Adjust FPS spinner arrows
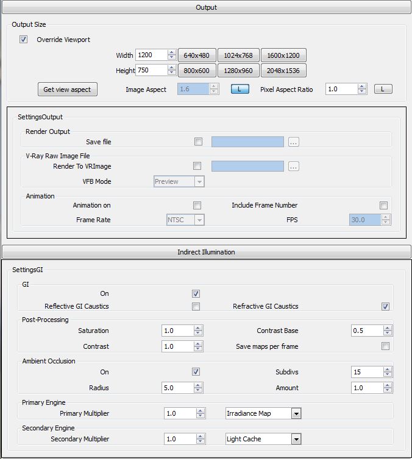The image size is (412, 459). (386, 220)
